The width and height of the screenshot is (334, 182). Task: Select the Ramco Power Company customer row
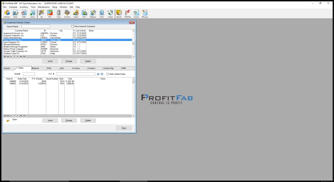coord(67,49)
